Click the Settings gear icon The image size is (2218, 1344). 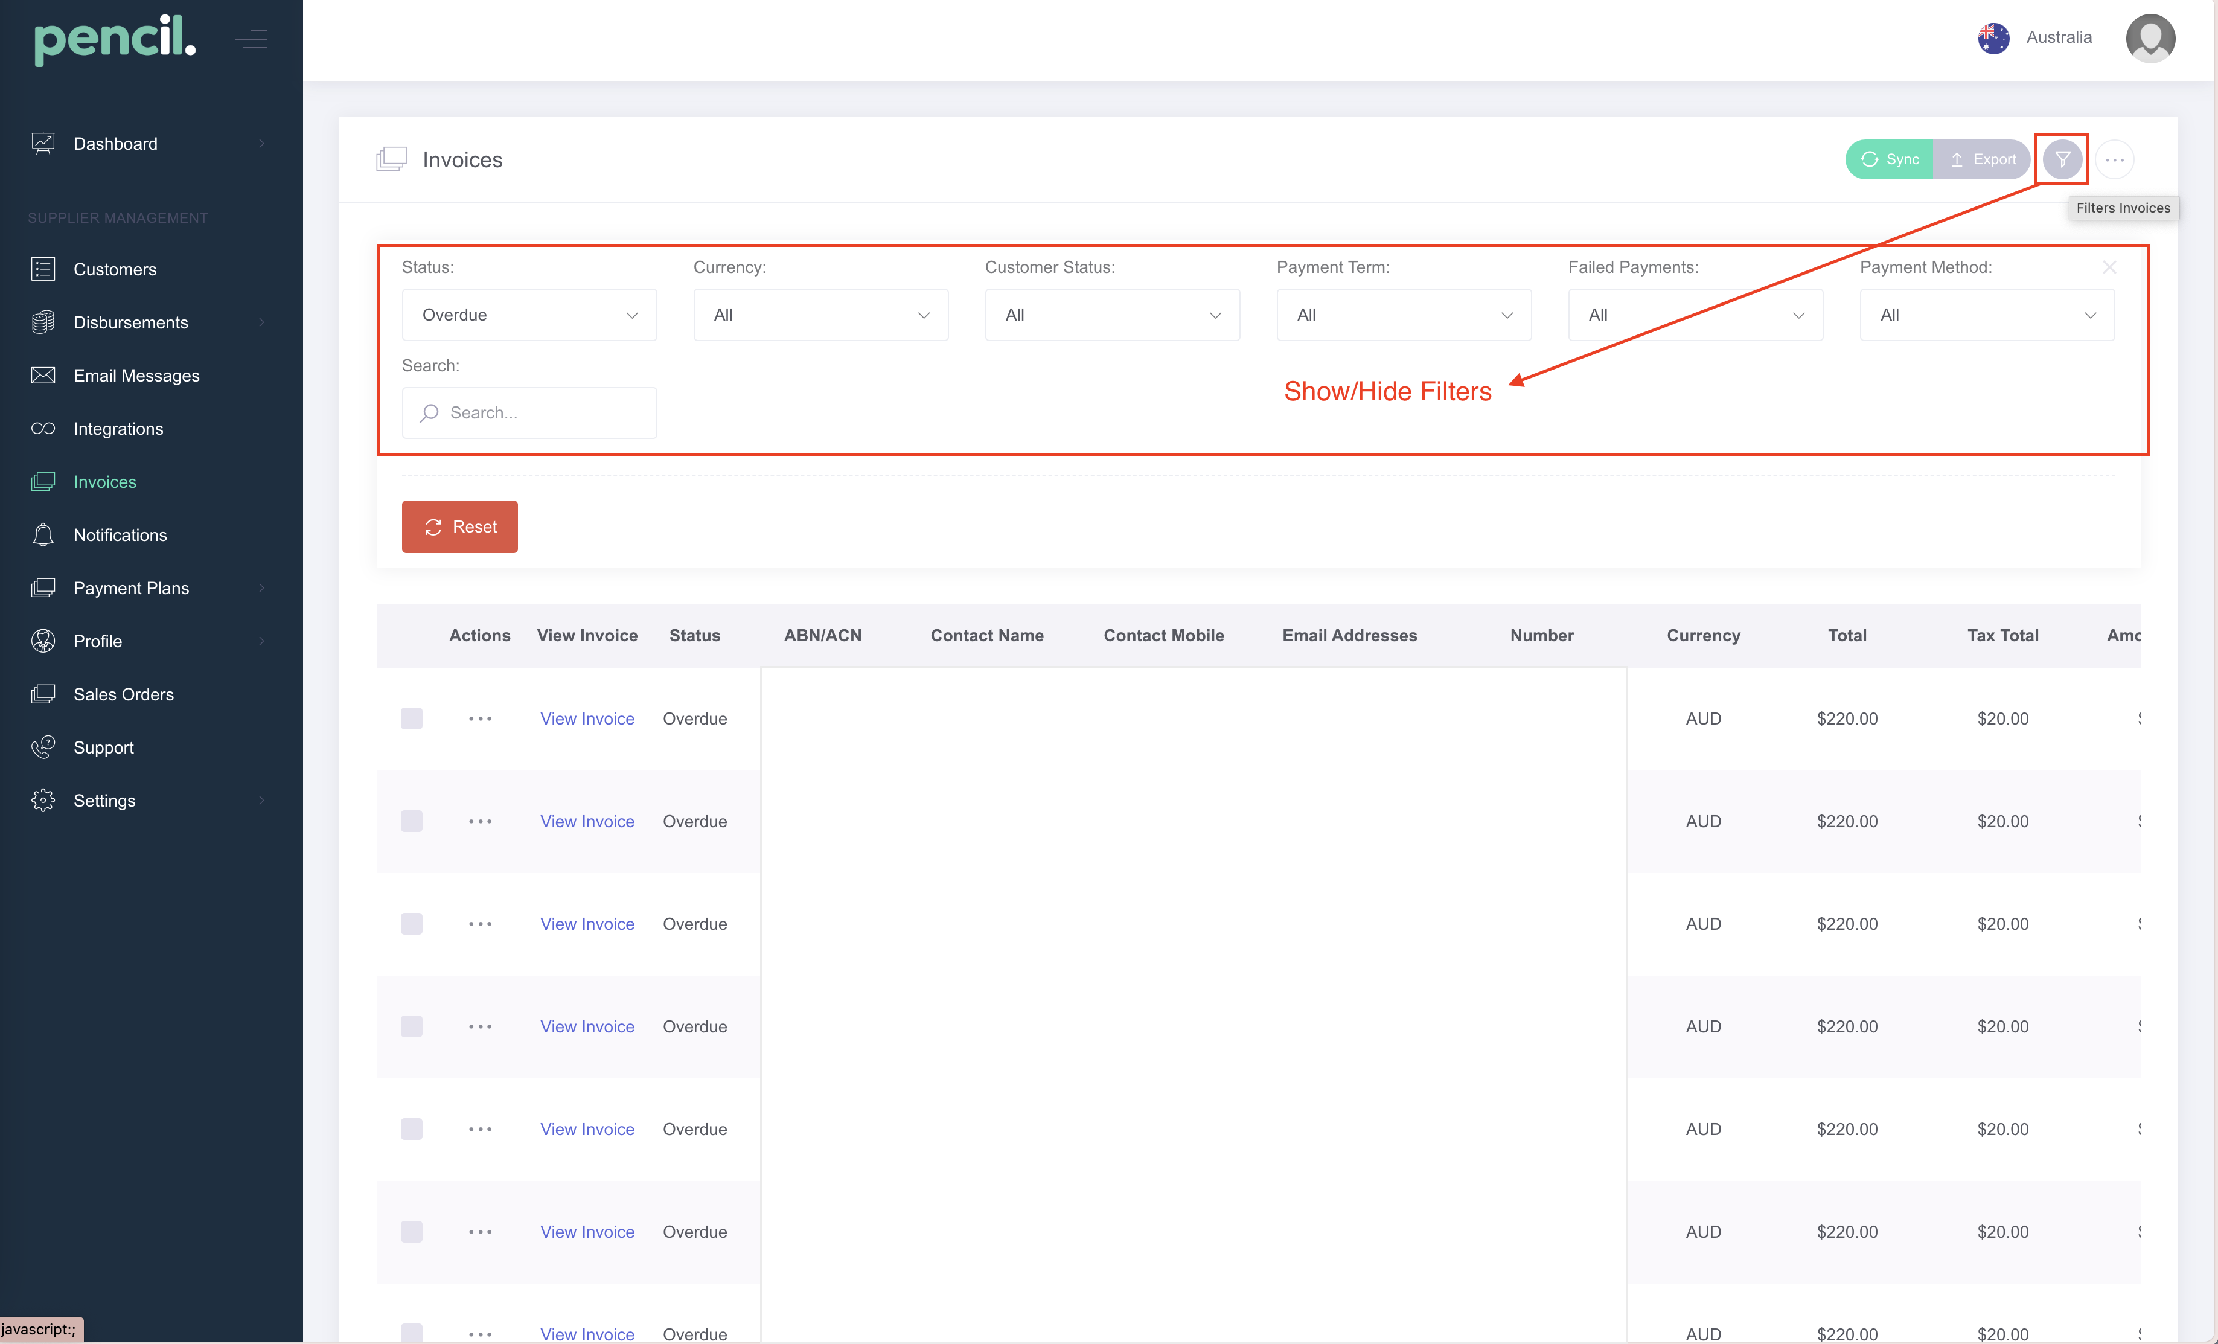pos(43,800)
